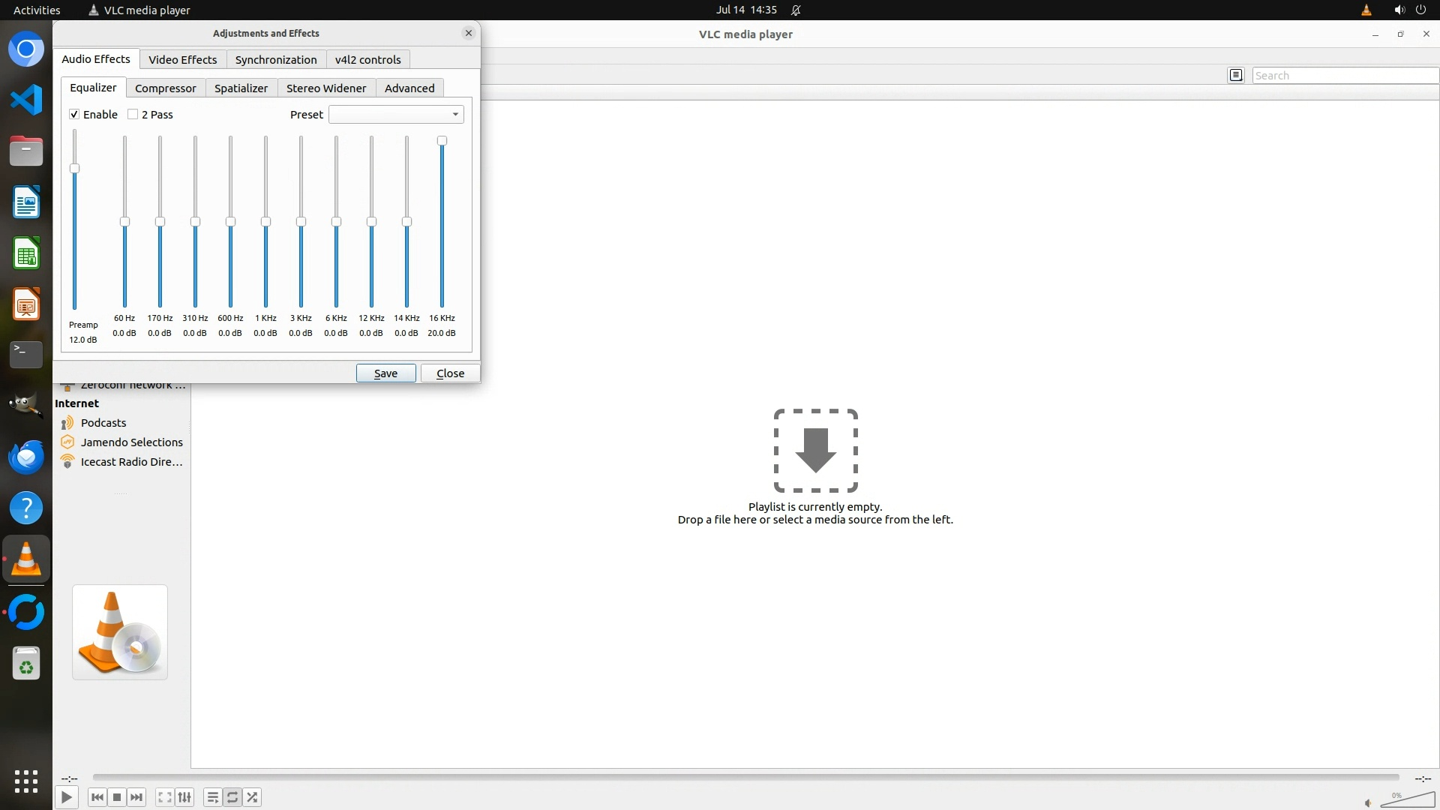Uncheck the equalizer Enable checkbox

[x=74, y=114]
